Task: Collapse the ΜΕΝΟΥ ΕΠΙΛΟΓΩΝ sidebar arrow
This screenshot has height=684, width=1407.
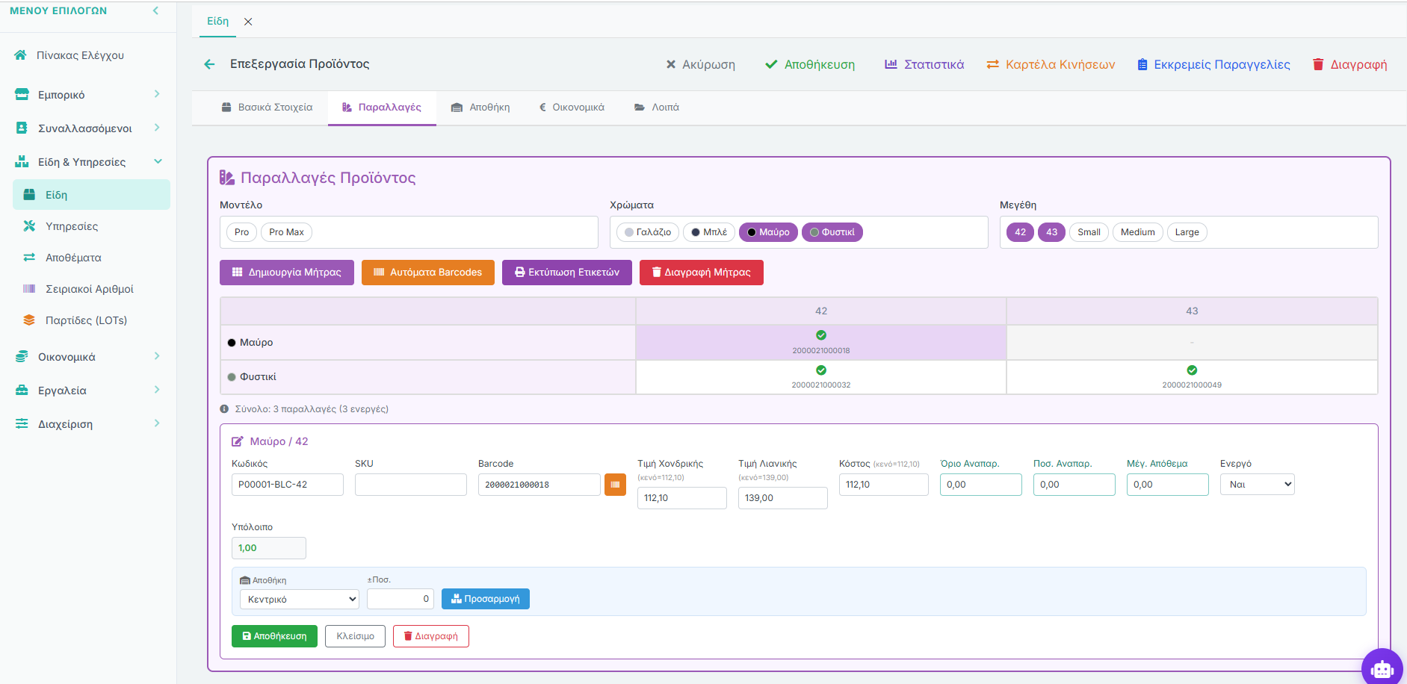Action: (x=155, y=10)
